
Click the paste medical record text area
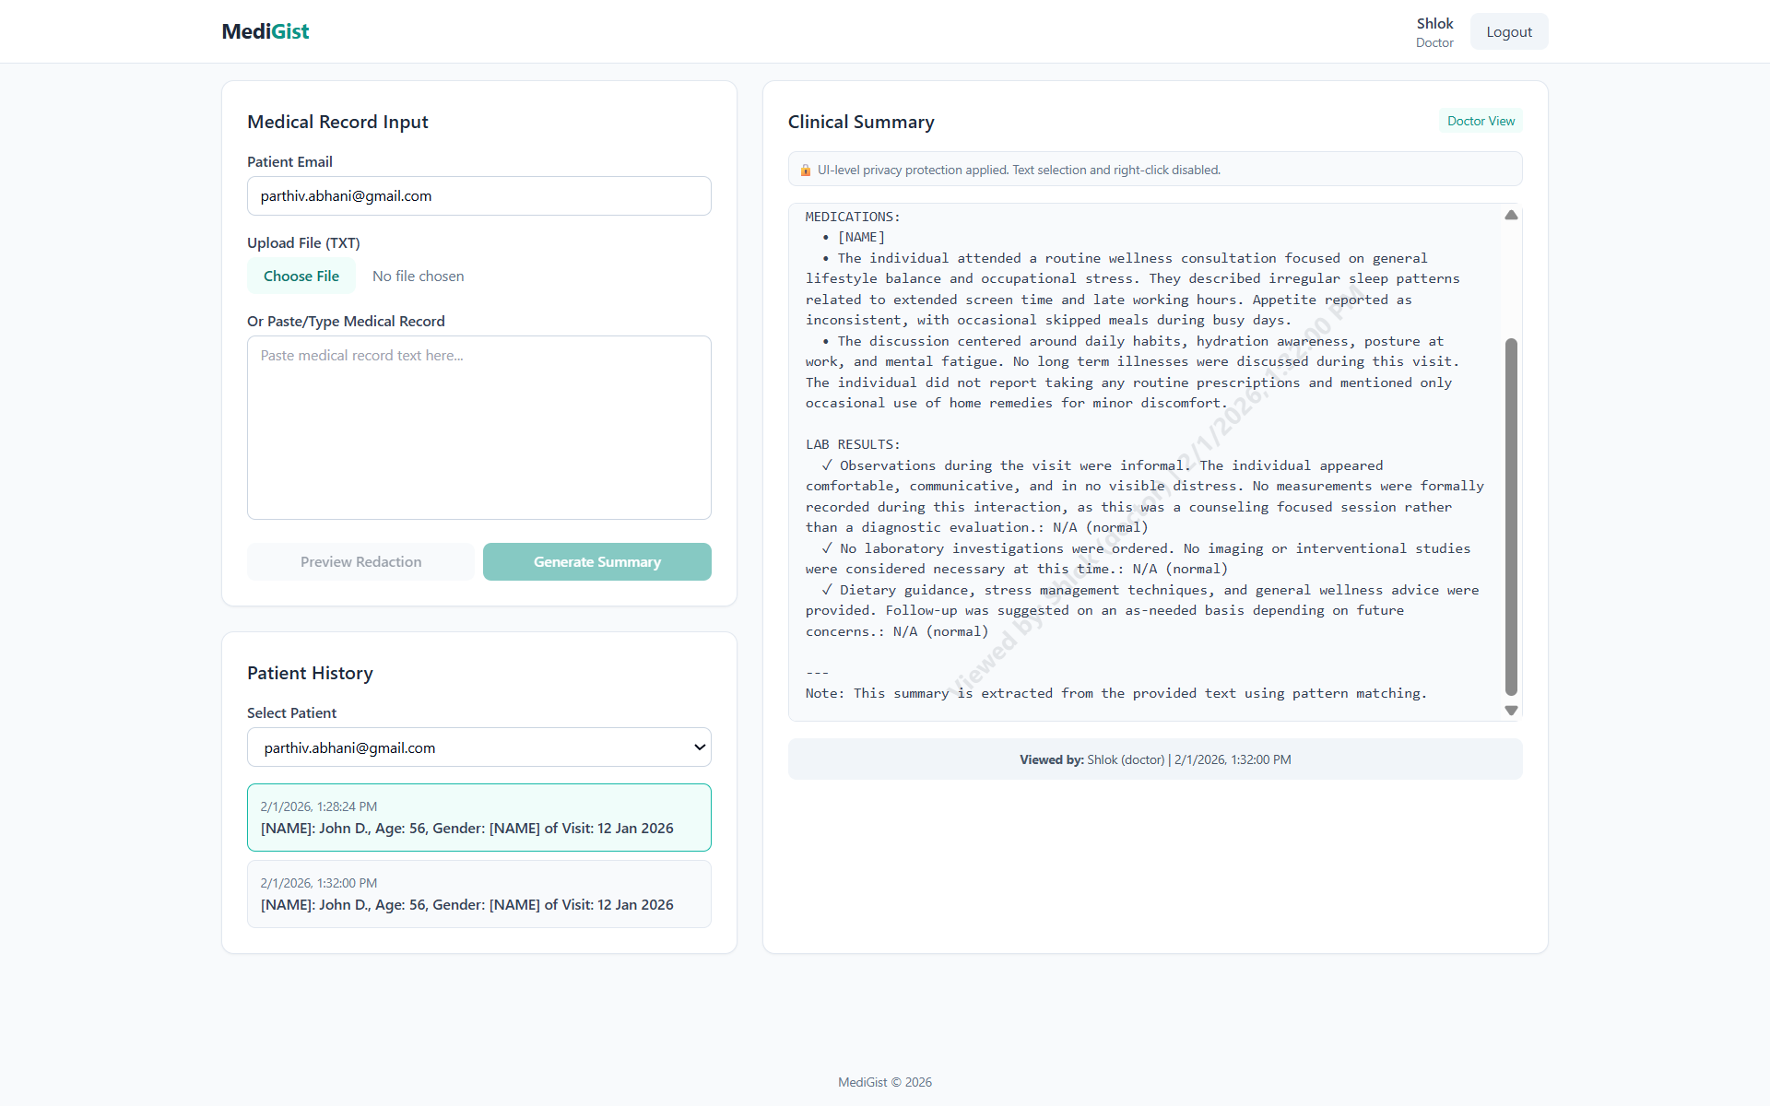[478, 428]
